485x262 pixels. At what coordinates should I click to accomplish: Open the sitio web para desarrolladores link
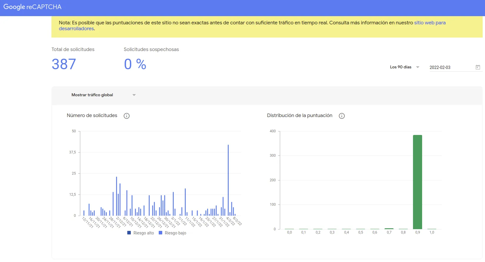(252, 26)
